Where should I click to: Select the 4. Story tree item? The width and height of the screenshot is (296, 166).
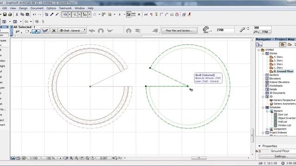[278, 57]
